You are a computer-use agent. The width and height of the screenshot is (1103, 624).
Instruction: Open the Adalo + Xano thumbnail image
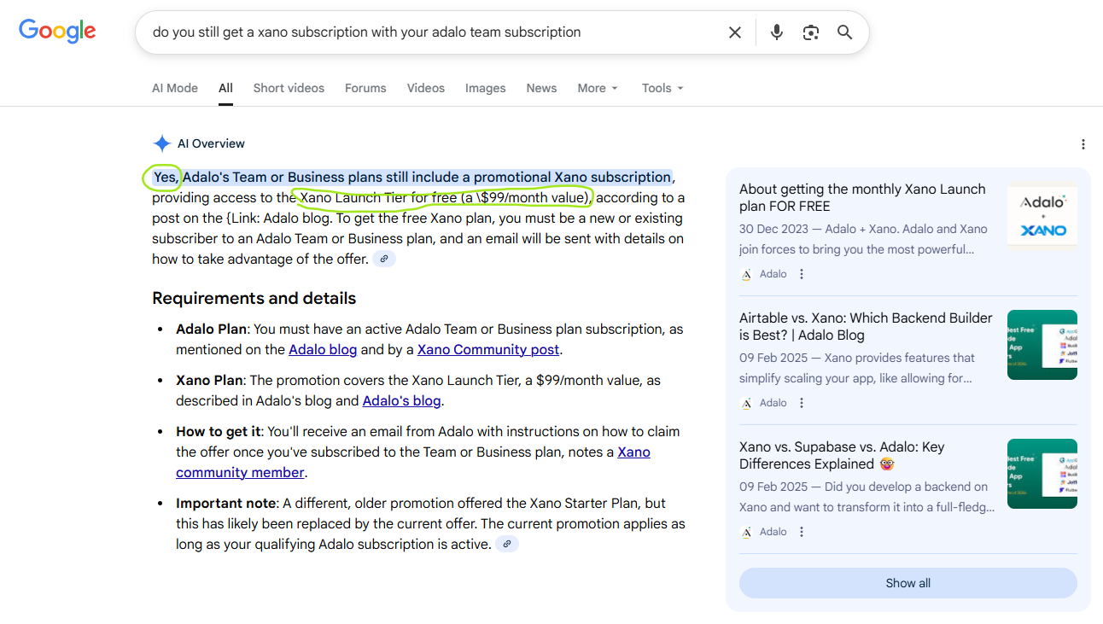coord(1042,217)
